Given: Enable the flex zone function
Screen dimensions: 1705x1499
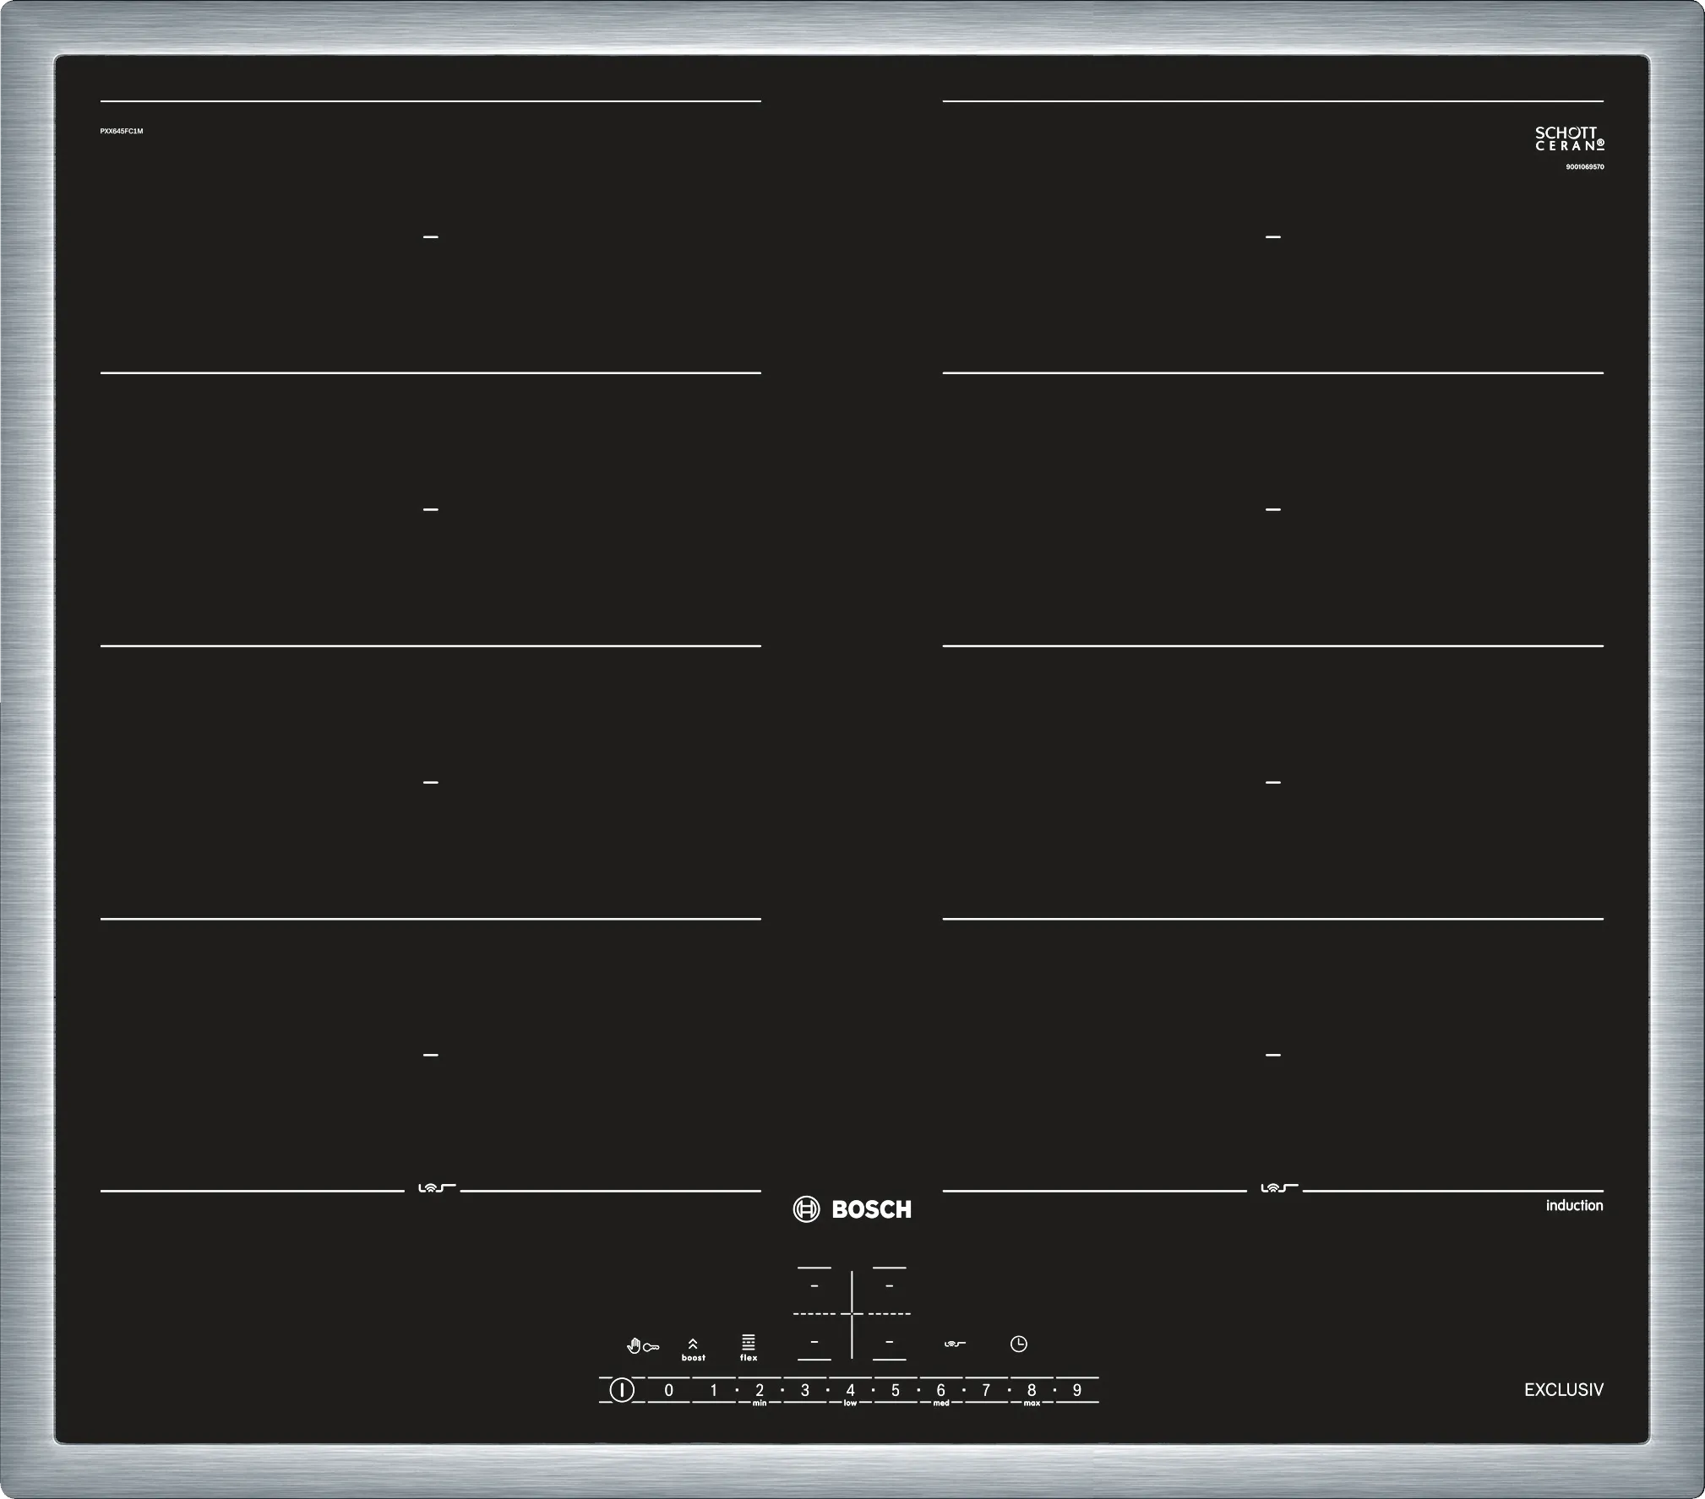Looking at the screenshot, I should (x=749, y=1347).
